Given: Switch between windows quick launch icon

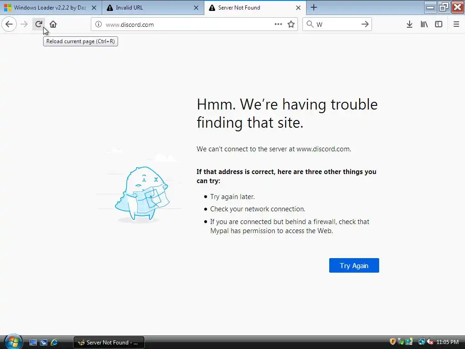Looking at the screenshot, I should tap(44, 342).
